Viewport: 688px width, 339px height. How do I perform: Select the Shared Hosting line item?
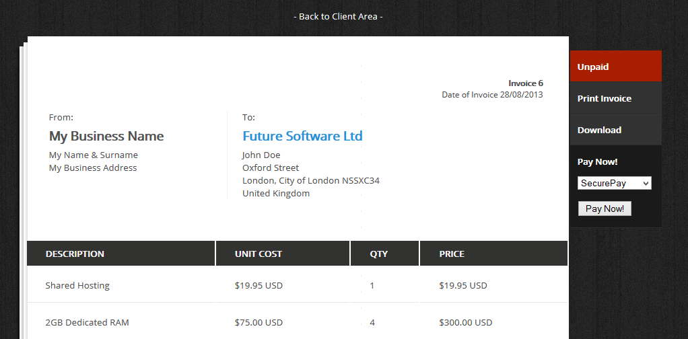click(x=77, y=285)
